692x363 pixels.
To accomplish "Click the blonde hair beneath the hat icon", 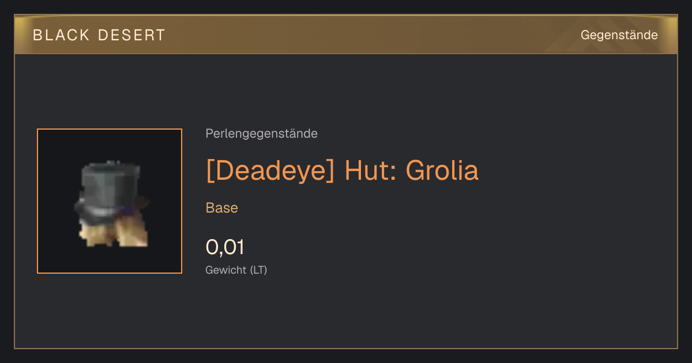I will (114, 233).
